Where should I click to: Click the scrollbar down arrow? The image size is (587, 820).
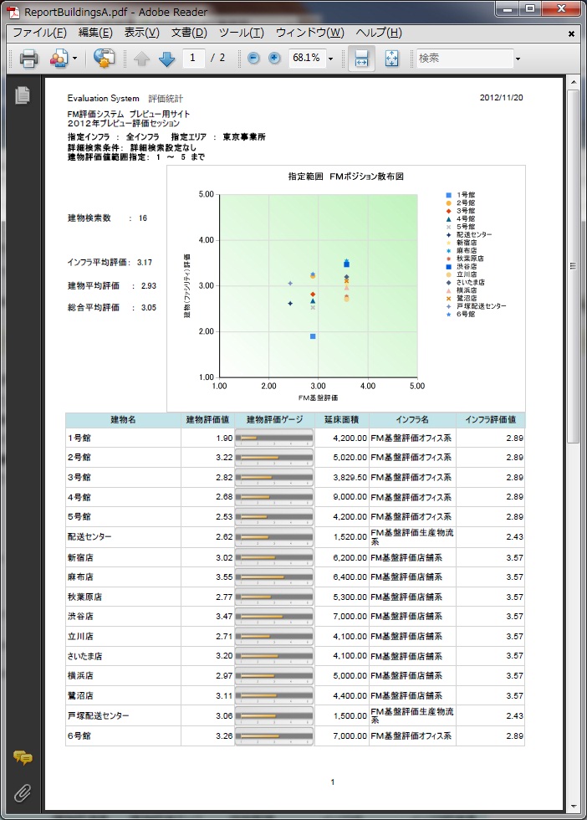pyautogui.click(x=574, y=807)
